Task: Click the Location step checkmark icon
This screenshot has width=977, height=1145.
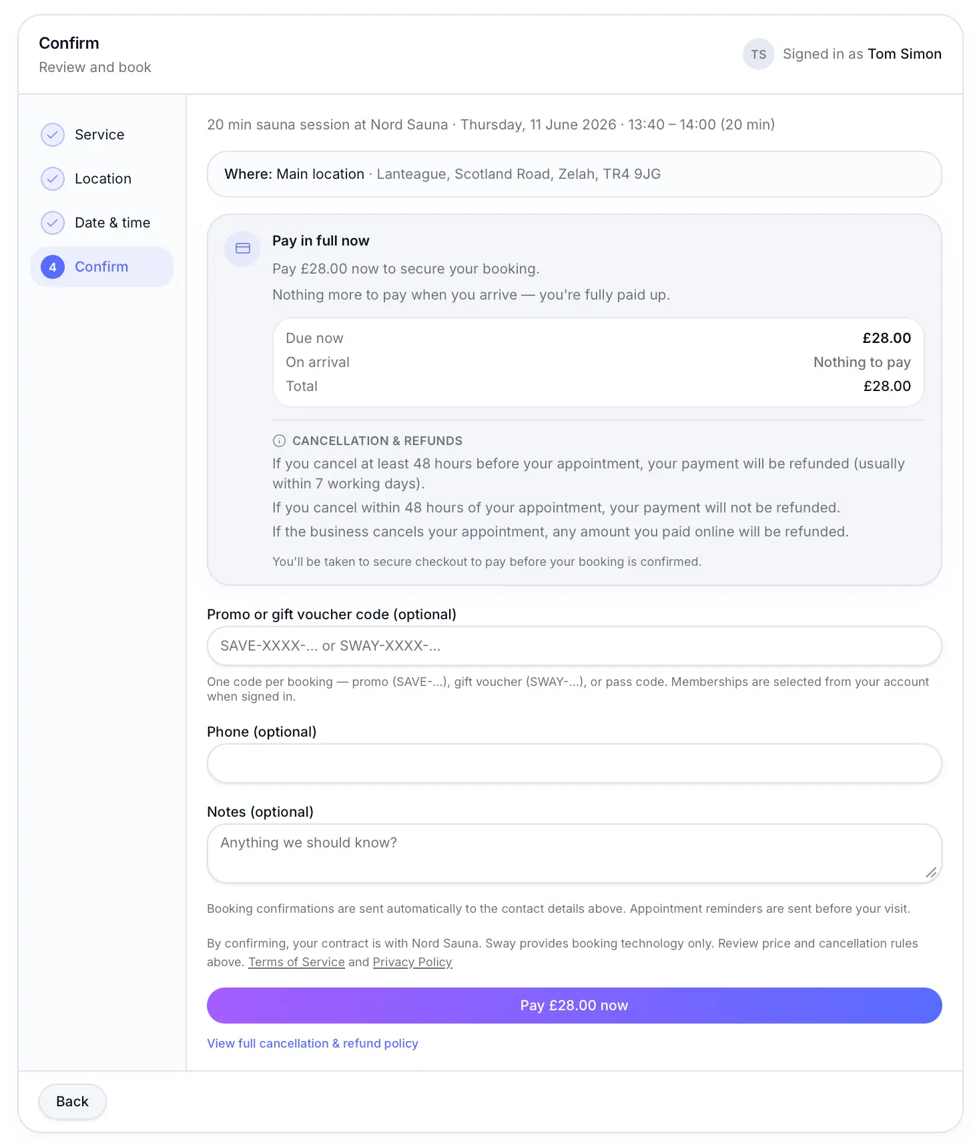Action: [x=53, y=179]
